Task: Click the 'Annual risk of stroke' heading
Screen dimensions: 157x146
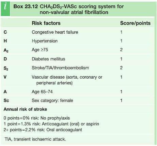Action: coord(25,109)
